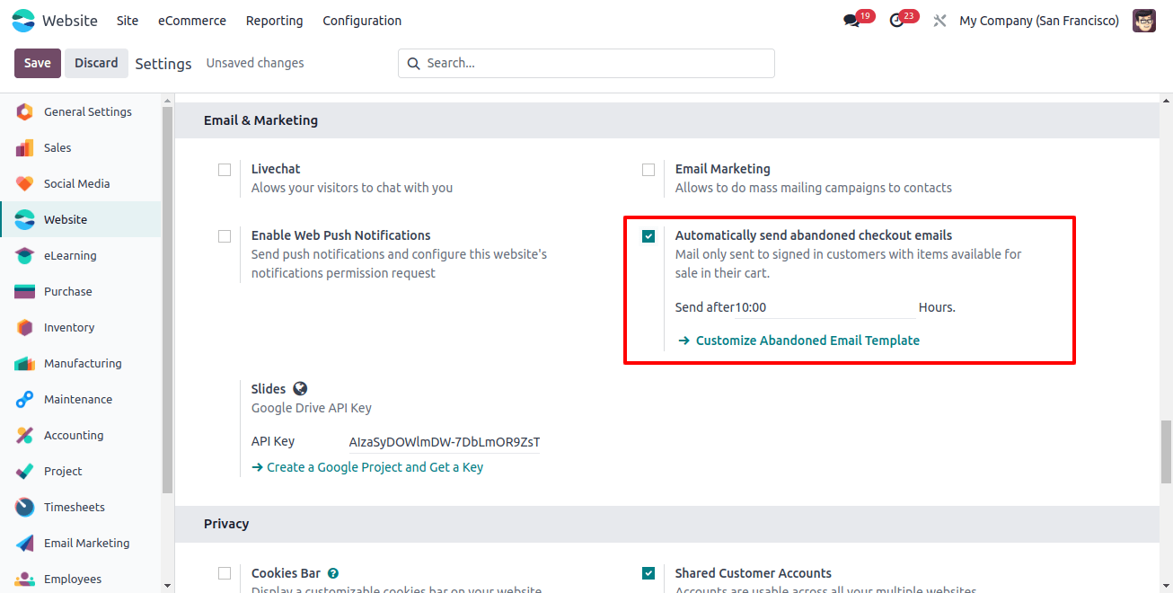Image resolution: width=1173 pixels, height=593 pixels.
Task: Click the Manufacturing sidebar icon
Action: coord(25,364)
